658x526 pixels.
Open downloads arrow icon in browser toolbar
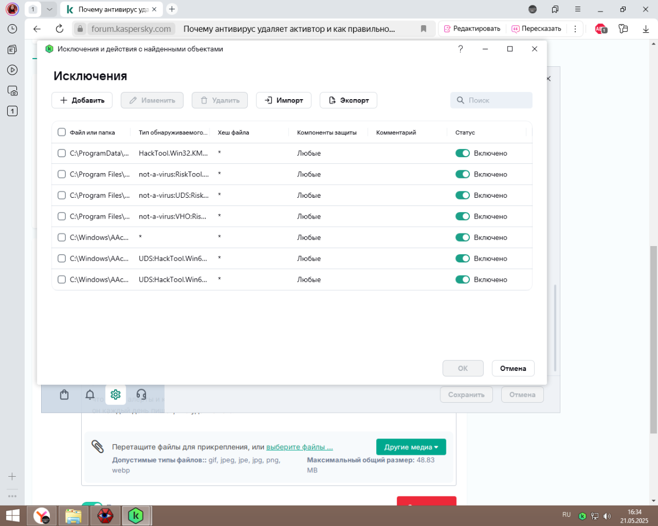point(645,29)
